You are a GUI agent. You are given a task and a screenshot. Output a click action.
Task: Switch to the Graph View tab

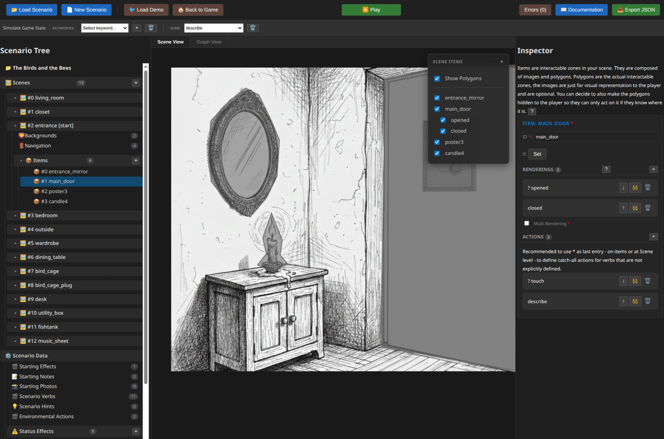209,42
